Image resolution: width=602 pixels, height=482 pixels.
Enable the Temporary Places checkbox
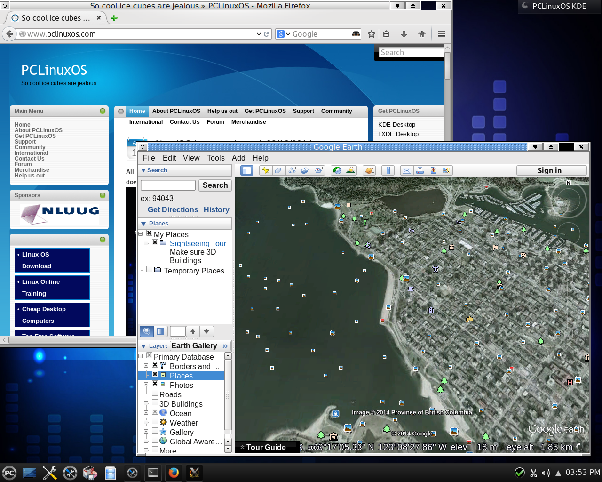click(149, 270)
